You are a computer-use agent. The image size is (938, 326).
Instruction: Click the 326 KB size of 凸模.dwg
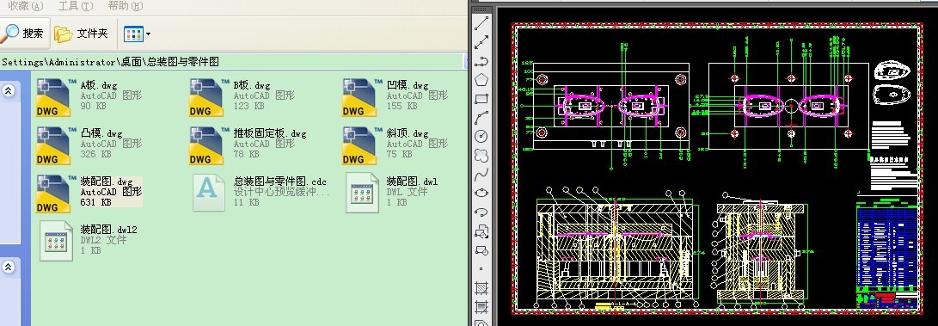tap(95, 154)
